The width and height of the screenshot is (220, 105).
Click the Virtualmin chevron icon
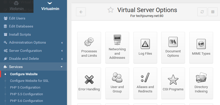click(50, 3)
